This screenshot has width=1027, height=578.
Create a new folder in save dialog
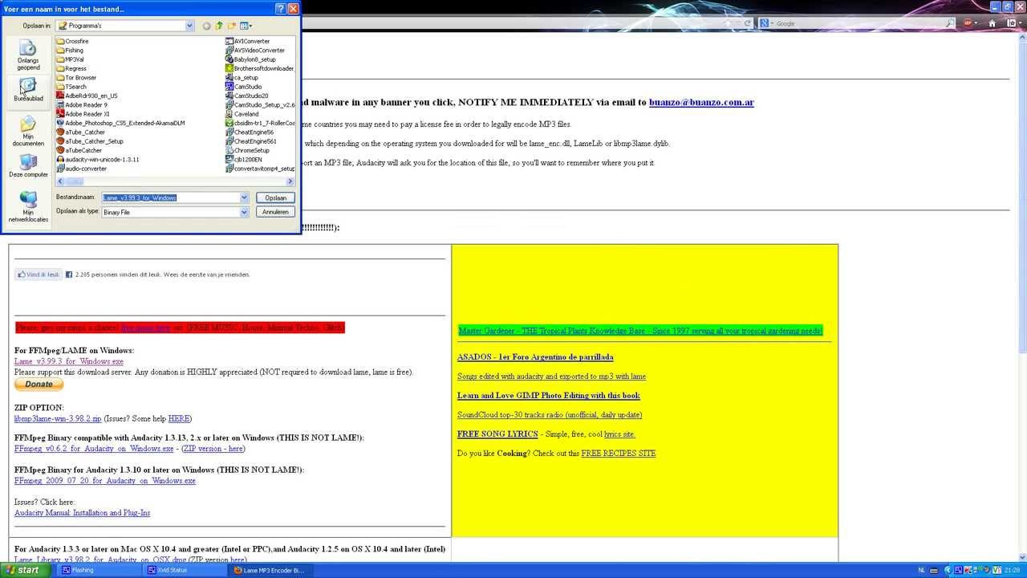(231, 26)
